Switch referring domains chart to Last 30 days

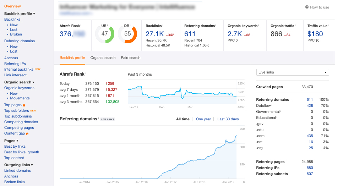228,119
